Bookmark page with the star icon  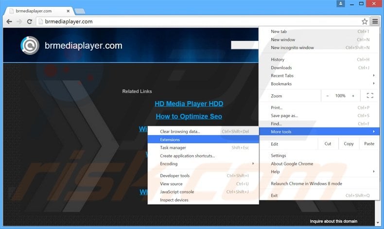(x=365, y=21)
